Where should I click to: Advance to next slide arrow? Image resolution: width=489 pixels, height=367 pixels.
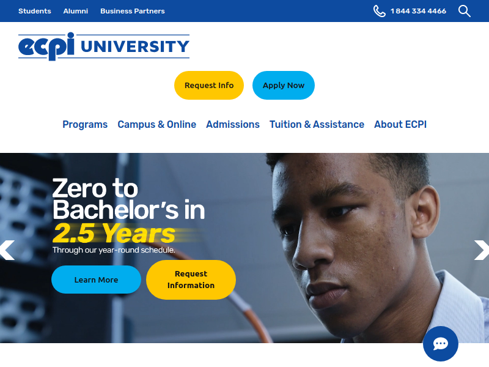[481, 250]
